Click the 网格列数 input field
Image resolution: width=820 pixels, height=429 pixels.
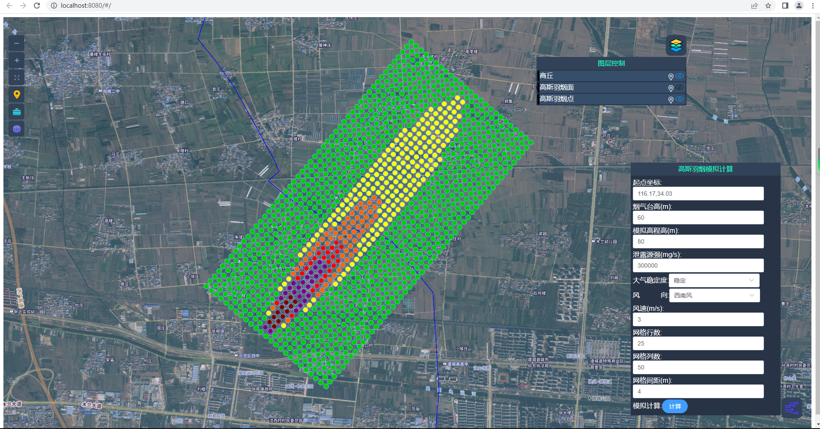pos(698,367)
